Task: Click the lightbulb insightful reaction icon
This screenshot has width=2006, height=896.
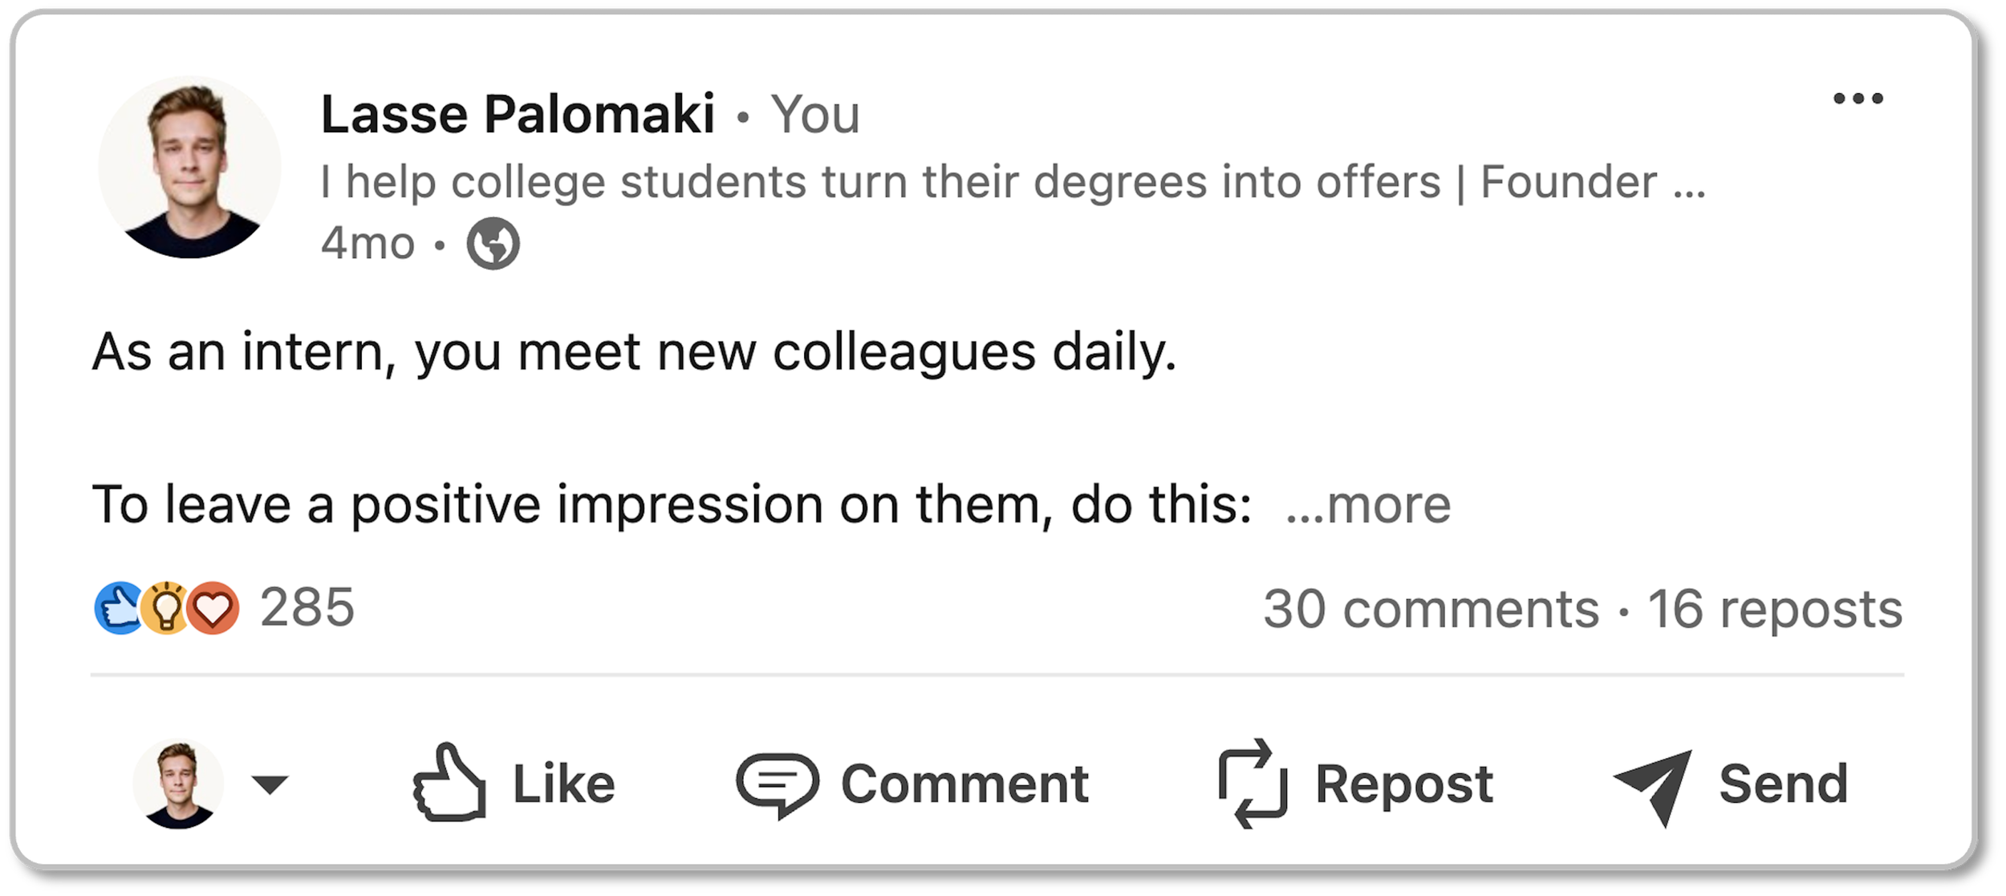Action: [x=165, y=608]
